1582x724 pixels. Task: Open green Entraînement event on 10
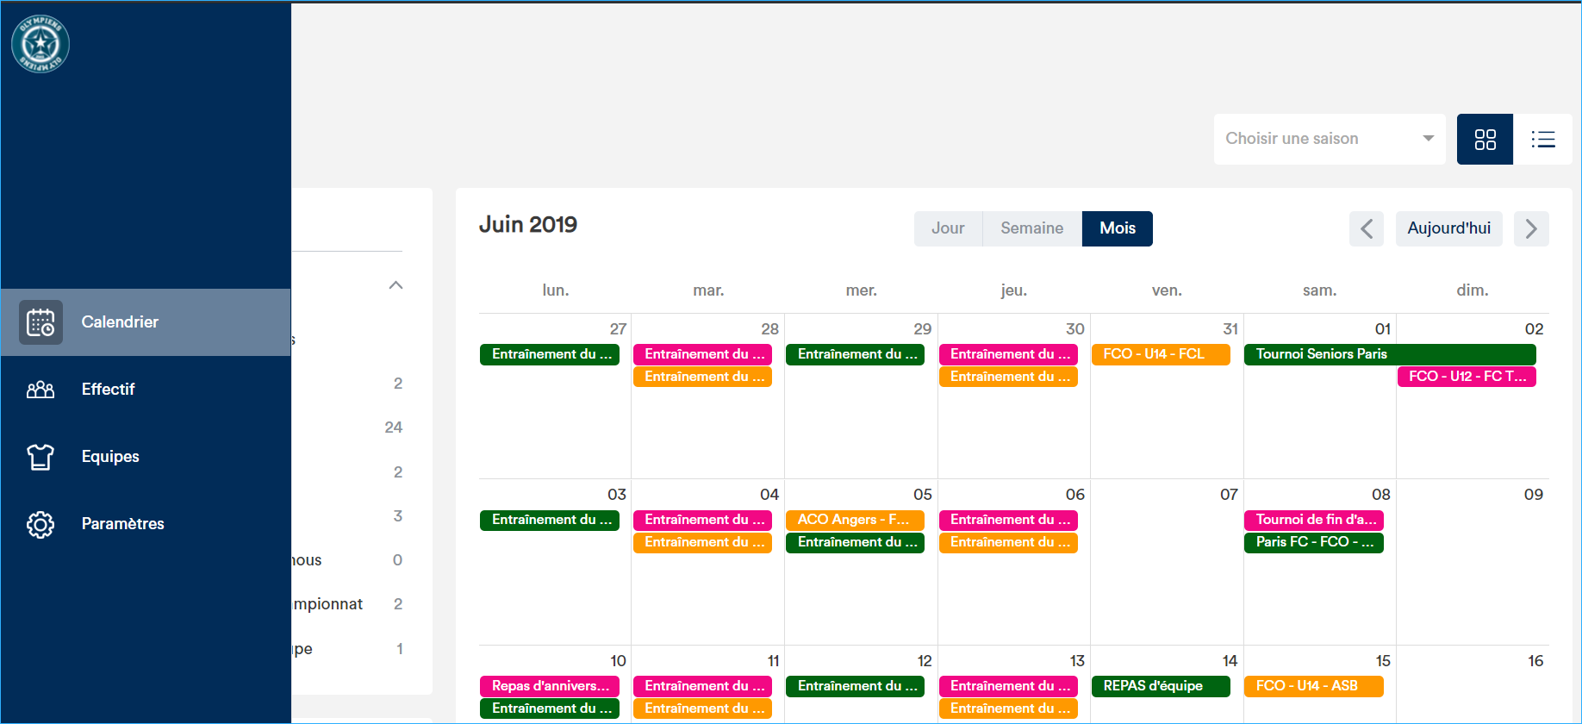coord(550,708)
